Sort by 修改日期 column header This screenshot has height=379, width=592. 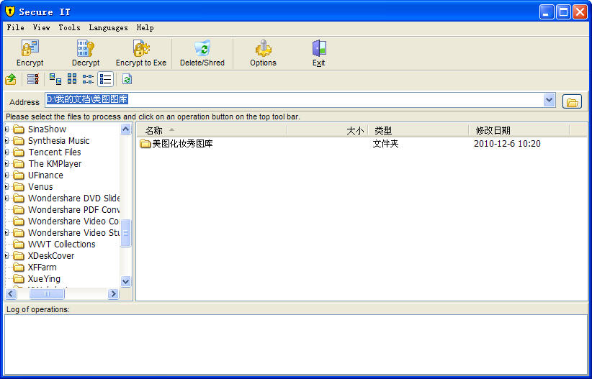[519, 130]
